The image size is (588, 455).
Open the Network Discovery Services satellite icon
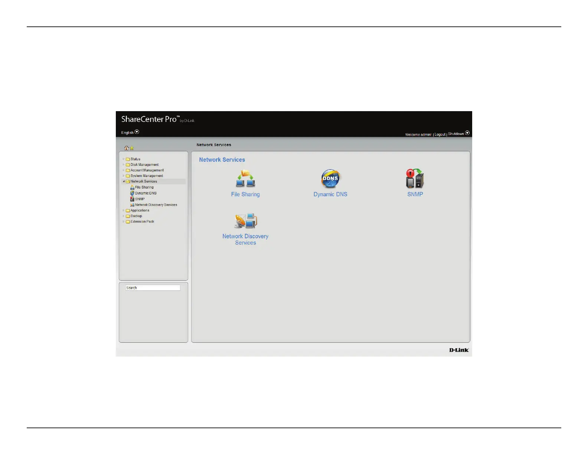point(245,221)
